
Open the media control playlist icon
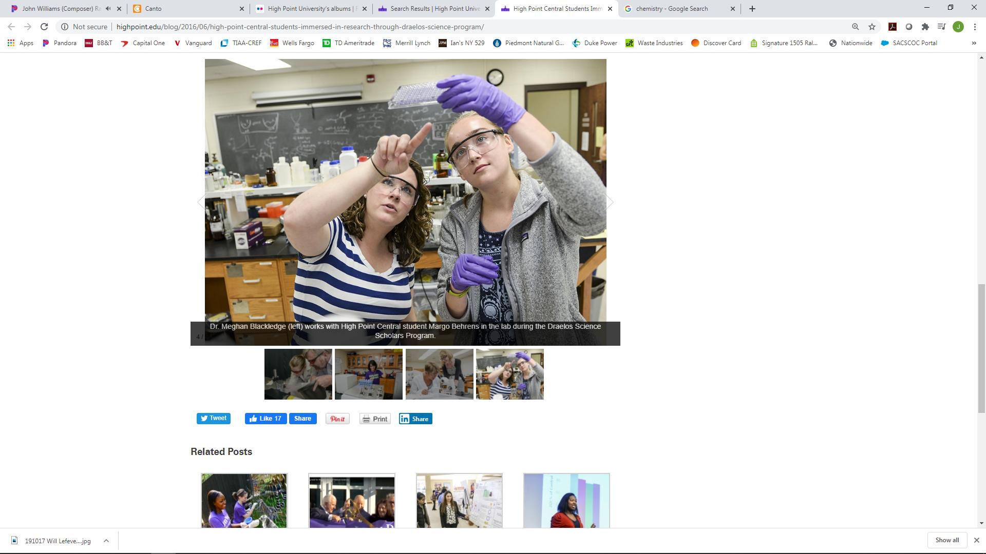tap(941, 27)
